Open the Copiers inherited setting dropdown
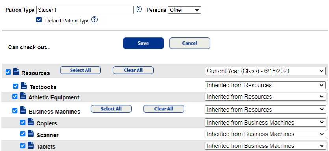Screen dimensions: 329x151 coord(265,123)
